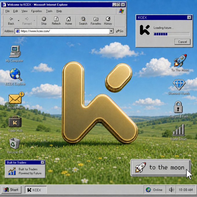Maximize the Internet Explorer window
197x197 pixels.
click(x=118, y=5)
